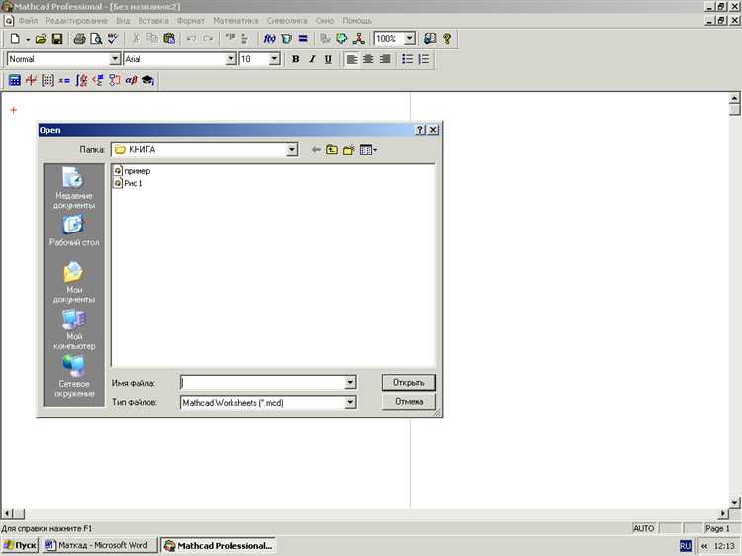
Task: Click the Пуск start button
Action: 20,545
